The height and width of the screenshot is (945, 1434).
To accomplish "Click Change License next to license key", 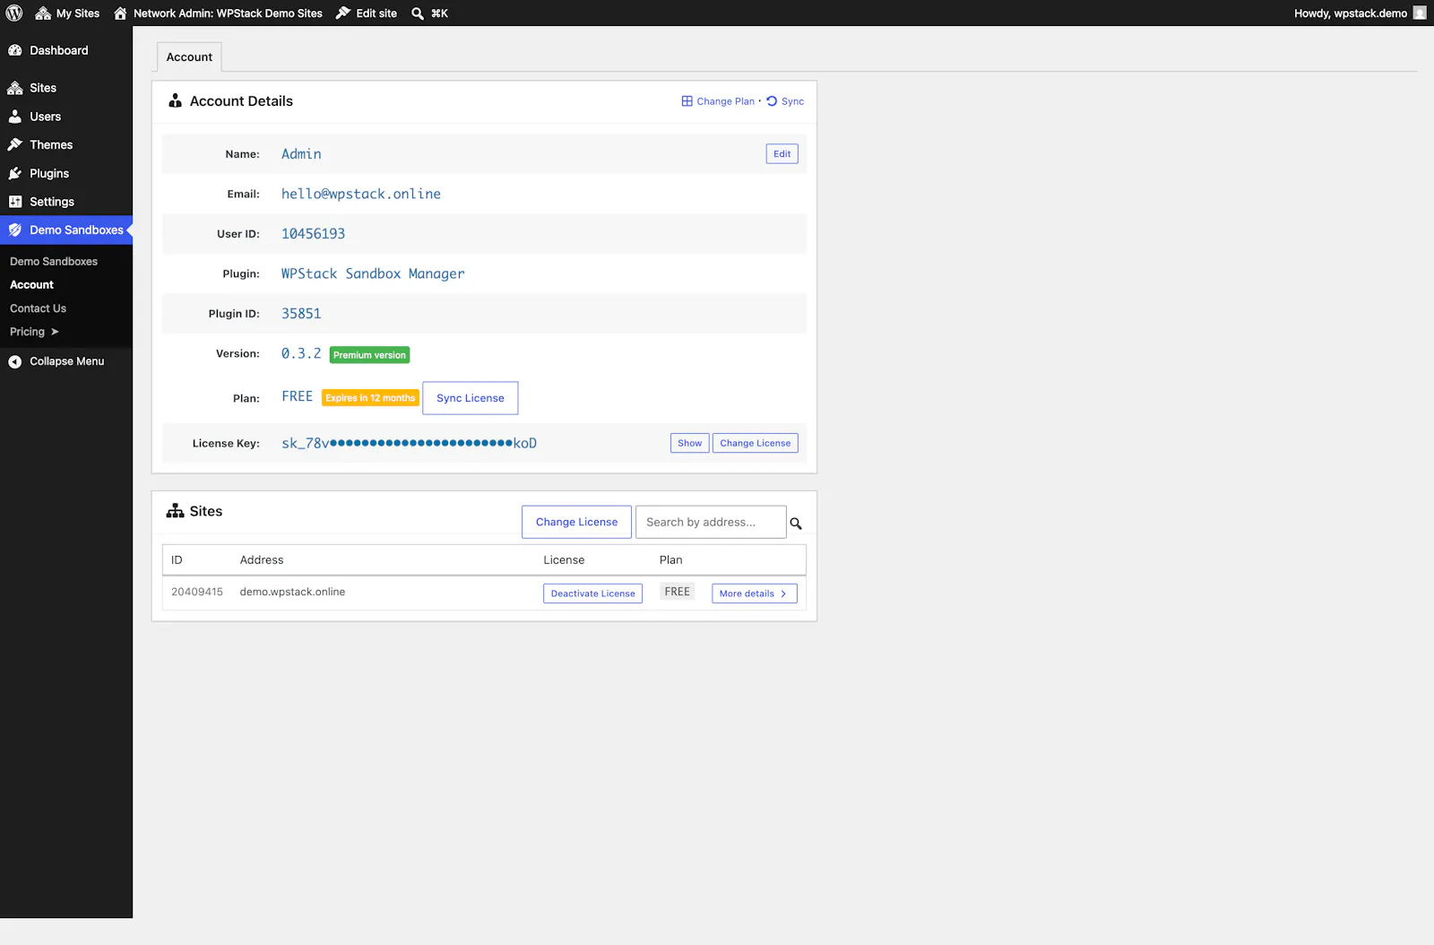I will tap(755, 443).
